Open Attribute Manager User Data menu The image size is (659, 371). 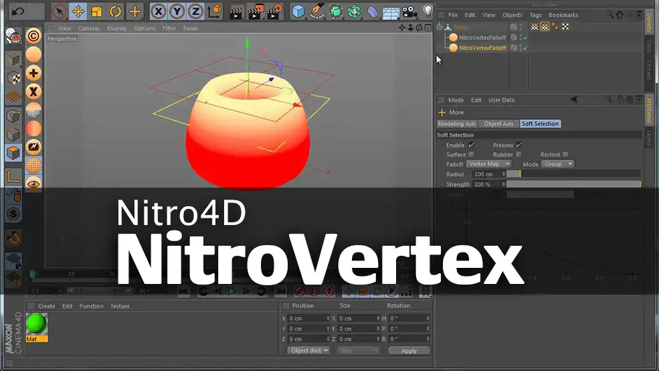pyautogui.click(x=501, y=100)
